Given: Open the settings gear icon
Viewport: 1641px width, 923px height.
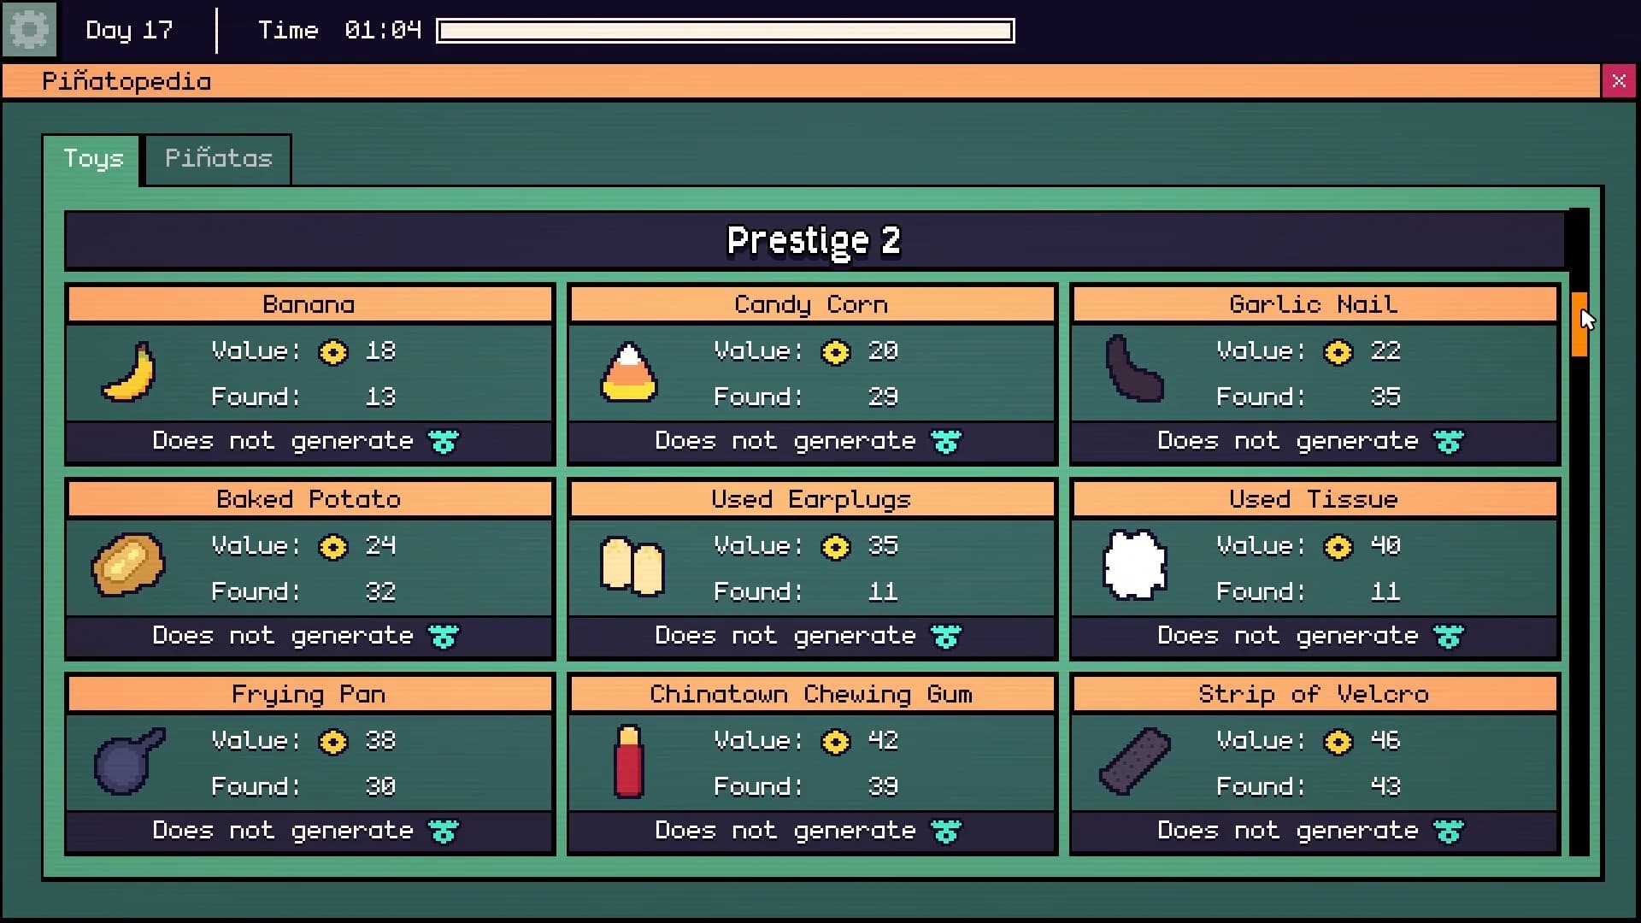Looking at the screenshot, I should (x=29, y=30).
